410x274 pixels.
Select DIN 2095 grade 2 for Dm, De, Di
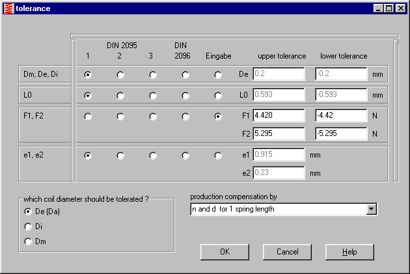point(120,75)
